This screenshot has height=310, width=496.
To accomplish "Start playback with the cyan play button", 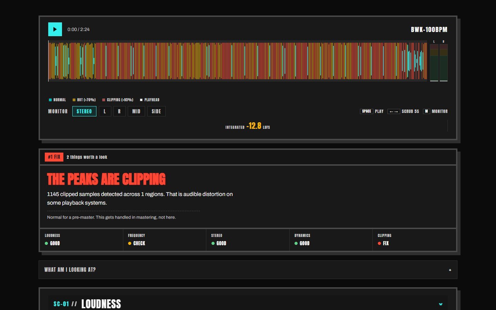I will click(x=55, y=29).
